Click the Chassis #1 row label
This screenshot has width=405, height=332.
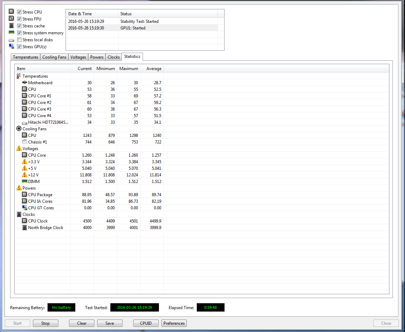(37, 142)
